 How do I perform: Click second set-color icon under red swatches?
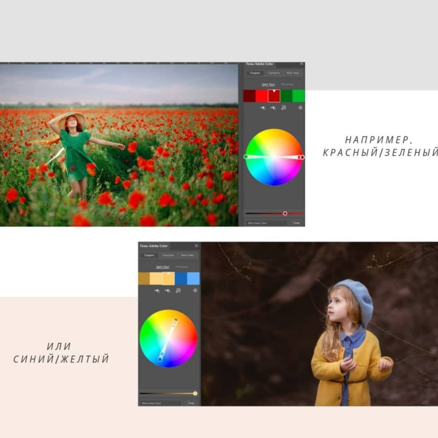(x=273, y=108)
